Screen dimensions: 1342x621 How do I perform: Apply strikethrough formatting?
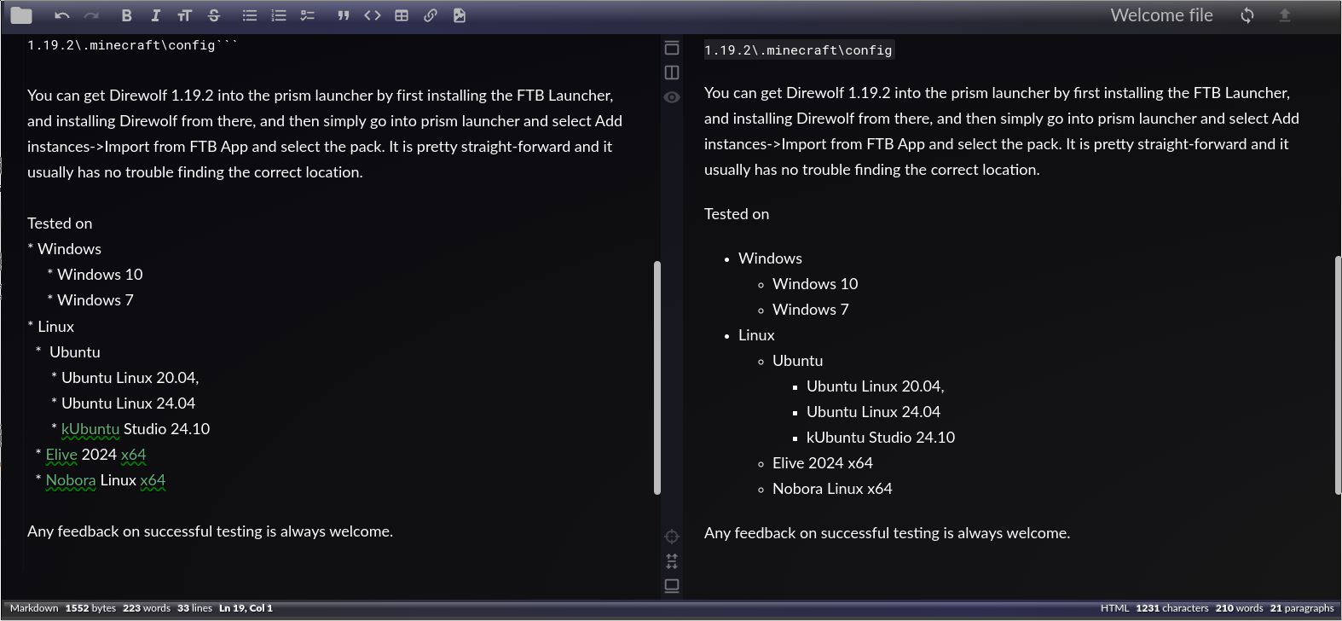coord(214,15)
